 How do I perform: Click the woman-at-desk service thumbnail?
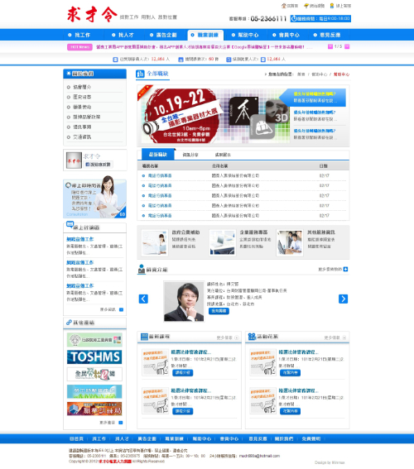coord(155,242)
